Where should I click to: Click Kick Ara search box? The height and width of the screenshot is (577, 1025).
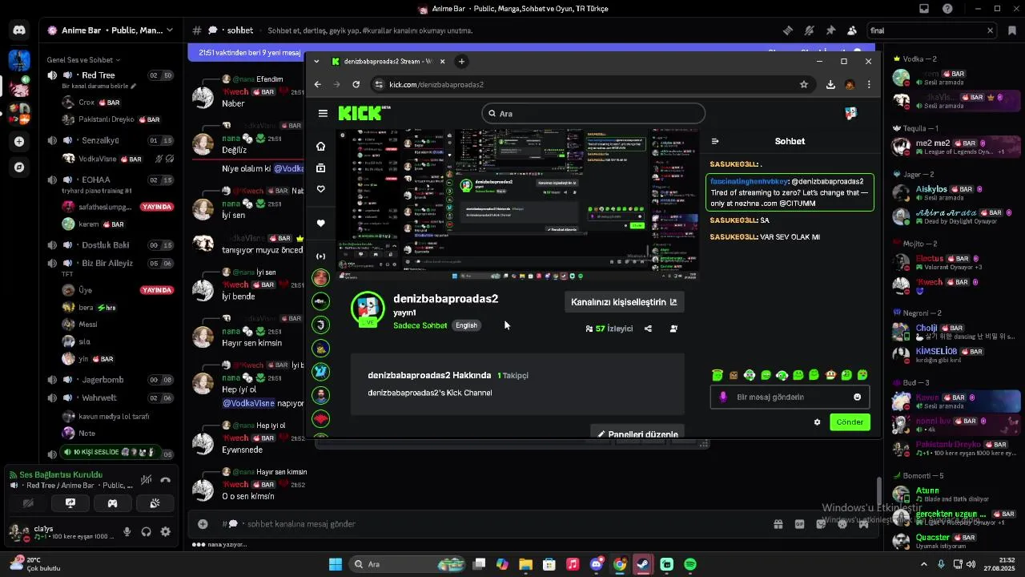[593, 114]
